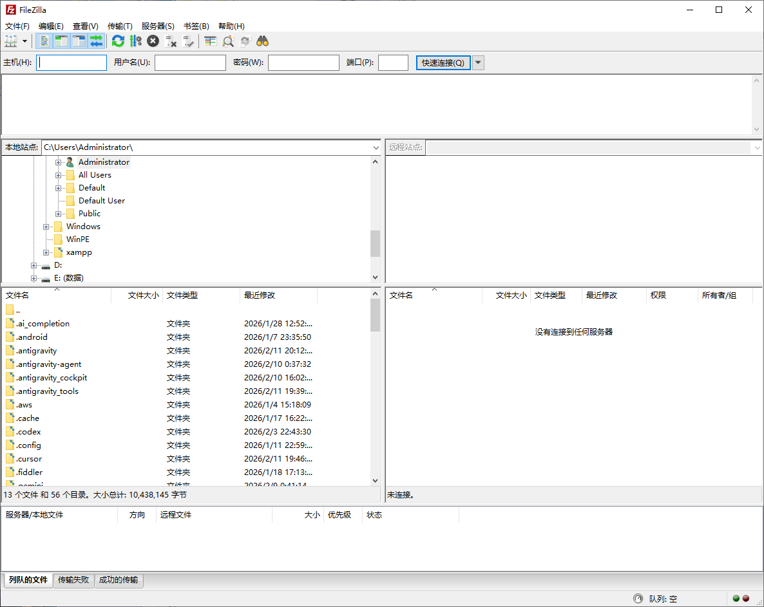764x607 pixels.
Task: Open the file search tool
Action: 262,41
